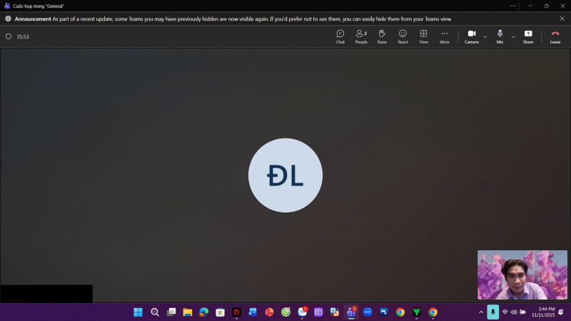The height and width of the screenshot is (321, 571).
Task: Leave the meeting
Action: coord(555,36)
